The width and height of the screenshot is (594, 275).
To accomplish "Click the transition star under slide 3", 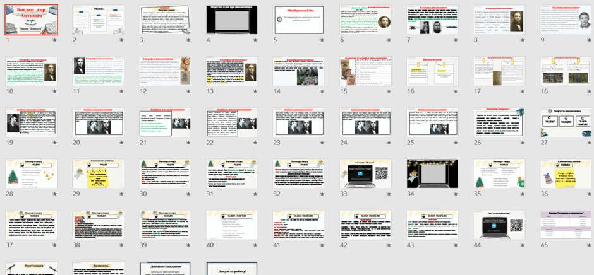I will coord(188,40).
